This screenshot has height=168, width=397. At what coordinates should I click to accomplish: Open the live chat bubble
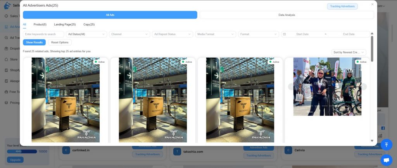387,160
